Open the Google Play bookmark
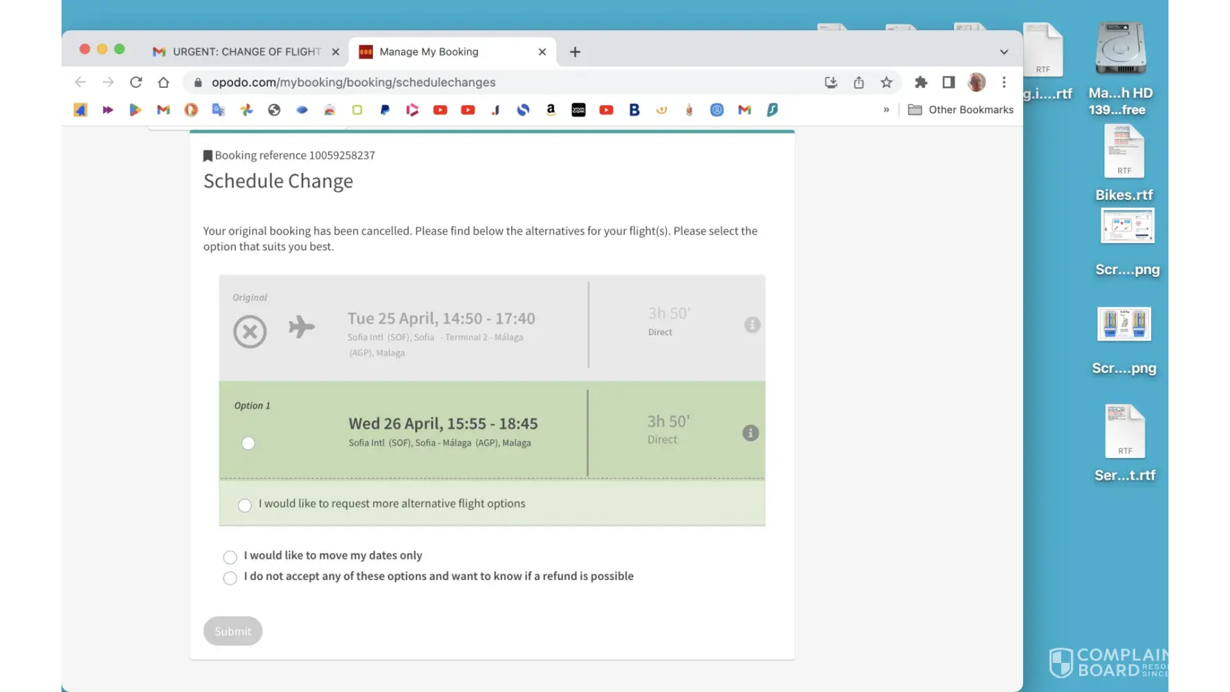 point(136,109)
